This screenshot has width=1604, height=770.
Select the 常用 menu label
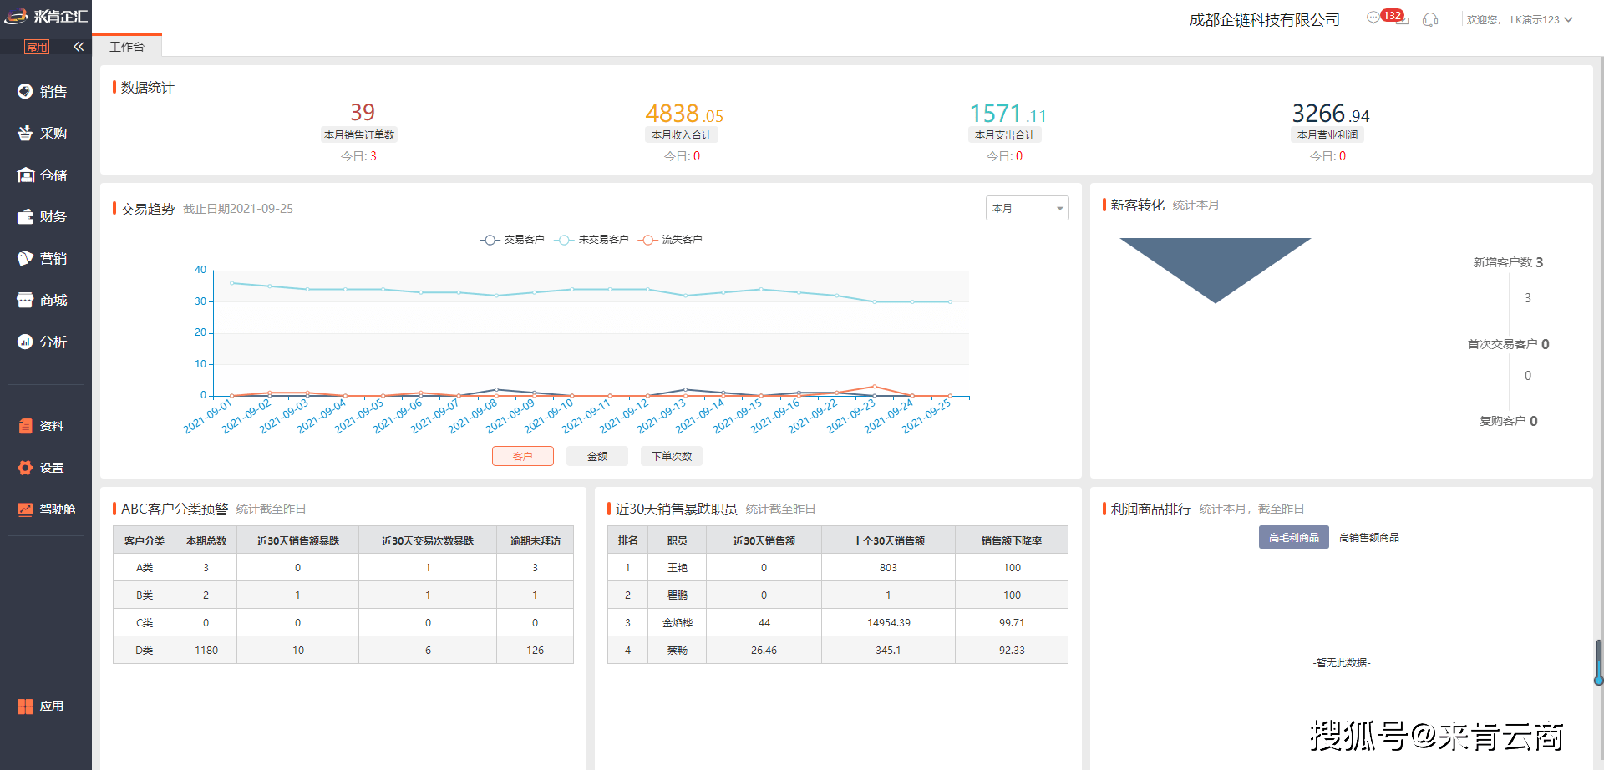tap(37, 47)
